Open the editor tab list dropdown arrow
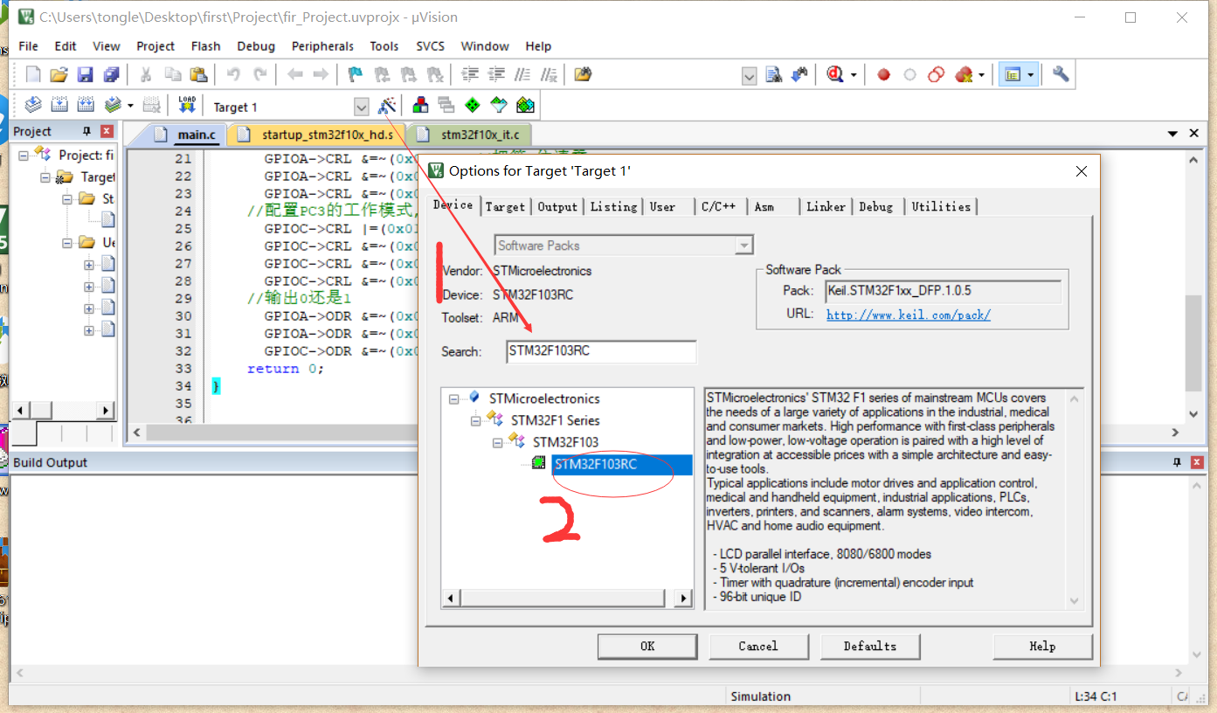The width and height of the screenshot is (1217, 713). tap(1173, 134)
